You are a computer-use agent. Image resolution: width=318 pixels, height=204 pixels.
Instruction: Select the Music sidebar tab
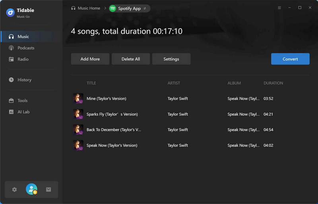tap(31, 37)
